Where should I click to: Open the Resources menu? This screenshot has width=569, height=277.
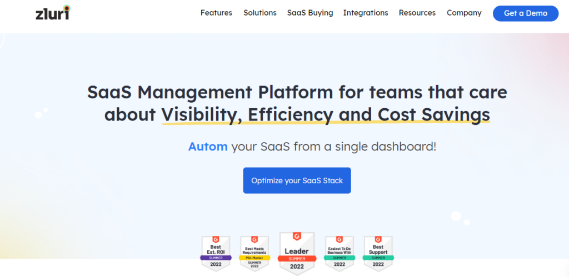tap(417, 13)
